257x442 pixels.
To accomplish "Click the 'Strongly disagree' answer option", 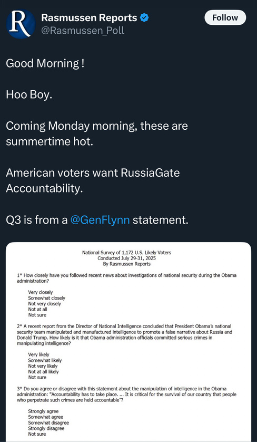I will pos(46,428).
